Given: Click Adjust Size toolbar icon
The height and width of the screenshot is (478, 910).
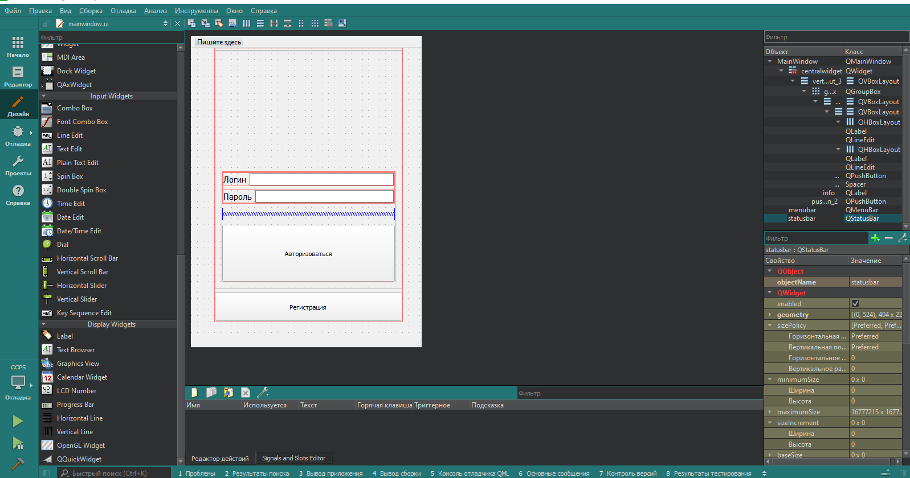Looking at the screenshot, I should pyautogui.click(x=342, y=23).
